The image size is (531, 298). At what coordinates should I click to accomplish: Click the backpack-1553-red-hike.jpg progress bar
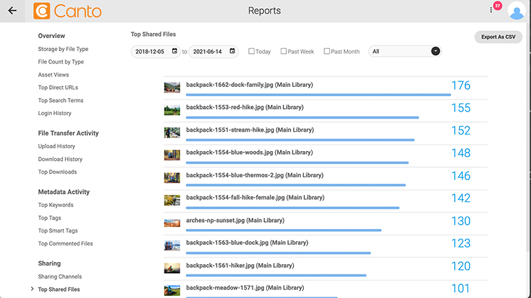302,118
